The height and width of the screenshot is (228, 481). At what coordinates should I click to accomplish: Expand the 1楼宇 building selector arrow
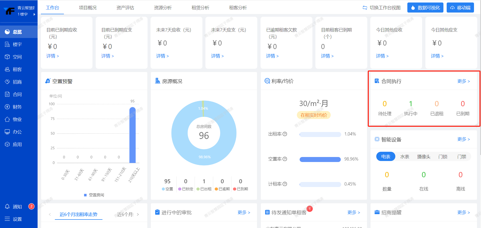pos(34,14)
